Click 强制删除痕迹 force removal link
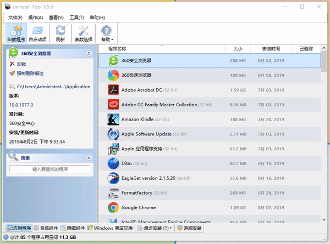This screenshot has height=244, width=330. coord(30,73)
